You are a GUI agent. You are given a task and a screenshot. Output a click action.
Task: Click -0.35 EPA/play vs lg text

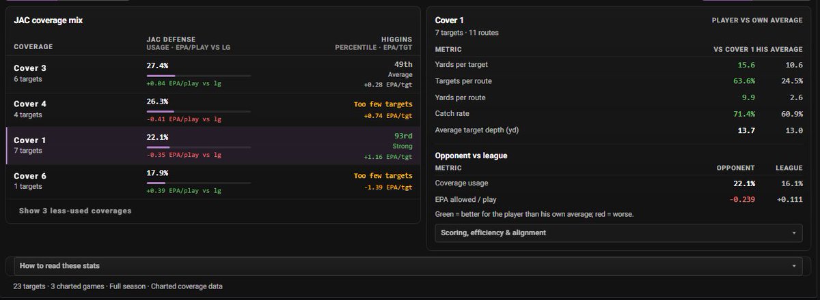tap(184, 155)
